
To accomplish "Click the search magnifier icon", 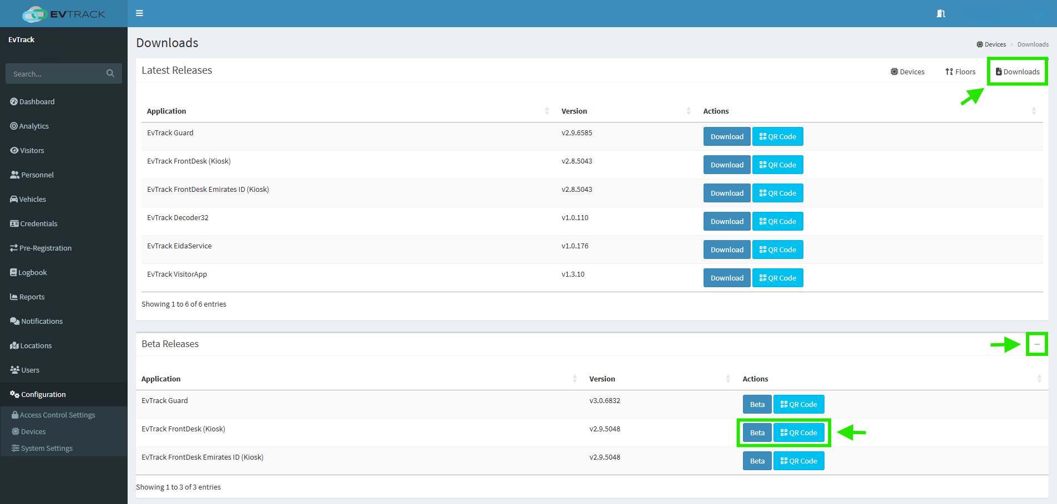I will pos(110,73).
